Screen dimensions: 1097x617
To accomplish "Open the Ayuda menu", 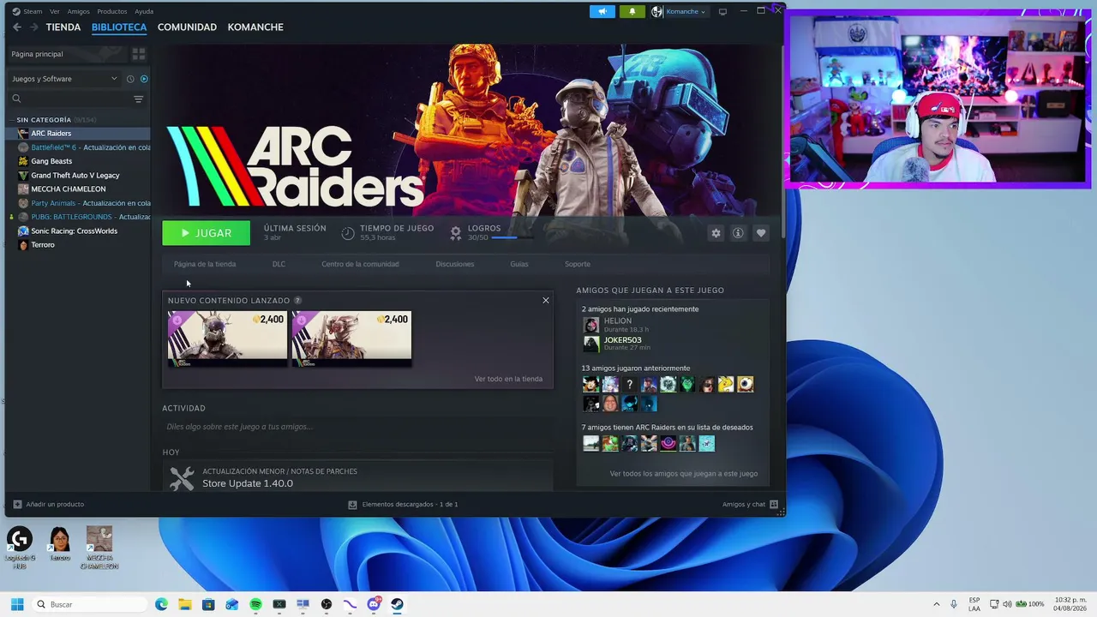I will tap(144, 11).
